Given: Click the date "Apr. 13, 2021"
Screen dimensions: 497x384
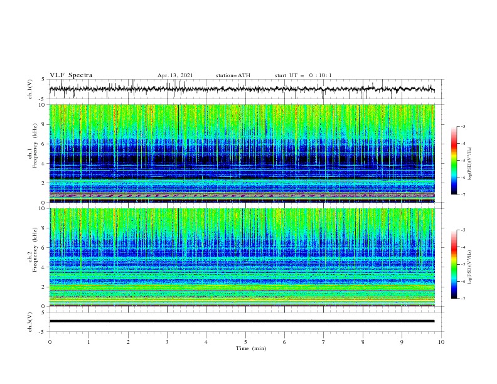Looking at the screenshot, I should (175, 75).
